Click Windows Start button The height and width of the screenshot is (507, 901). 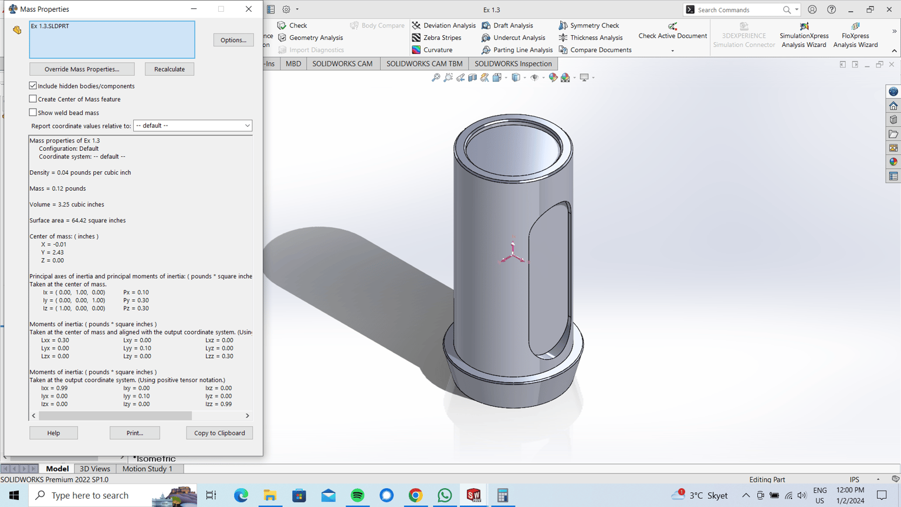[14, 495]
